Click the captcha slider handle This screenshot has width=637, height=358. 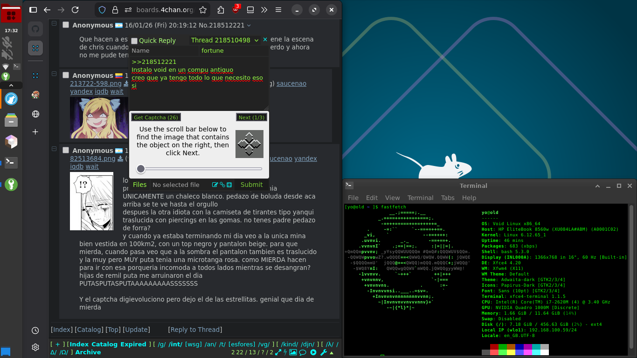(x=141, y=169)
